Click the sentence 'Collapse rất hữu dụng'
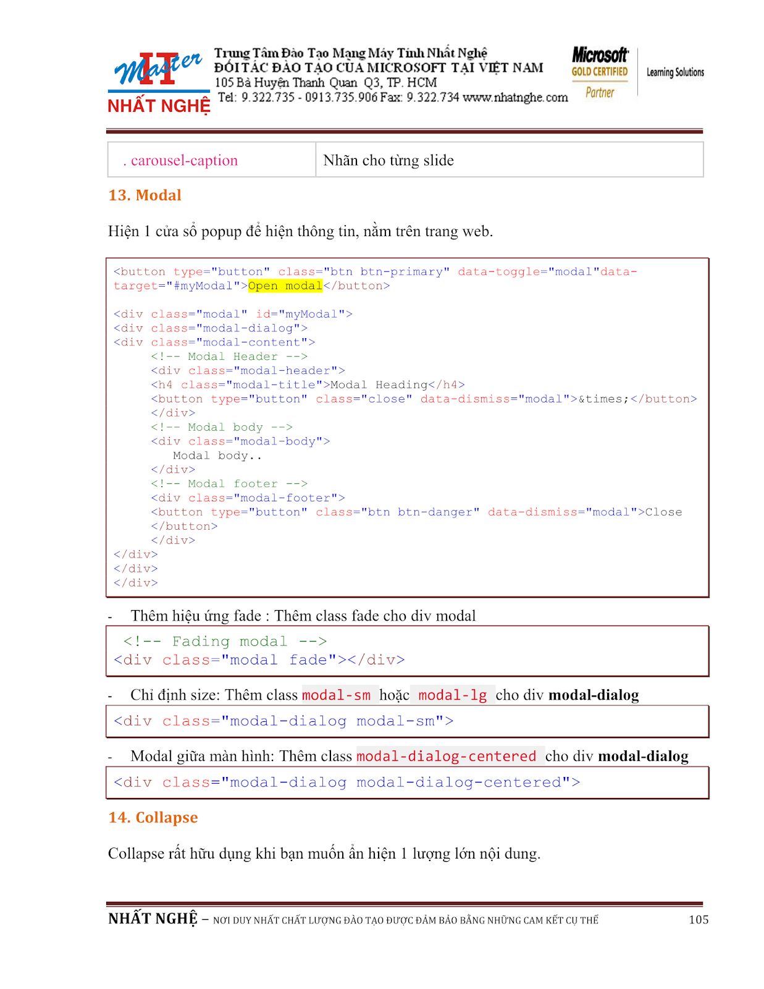This screenshot has width=764, height=989. [x=324, y=854]
